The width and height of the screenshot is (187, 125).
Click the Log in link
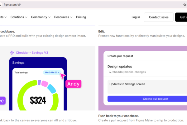click(x=136, y=17)
